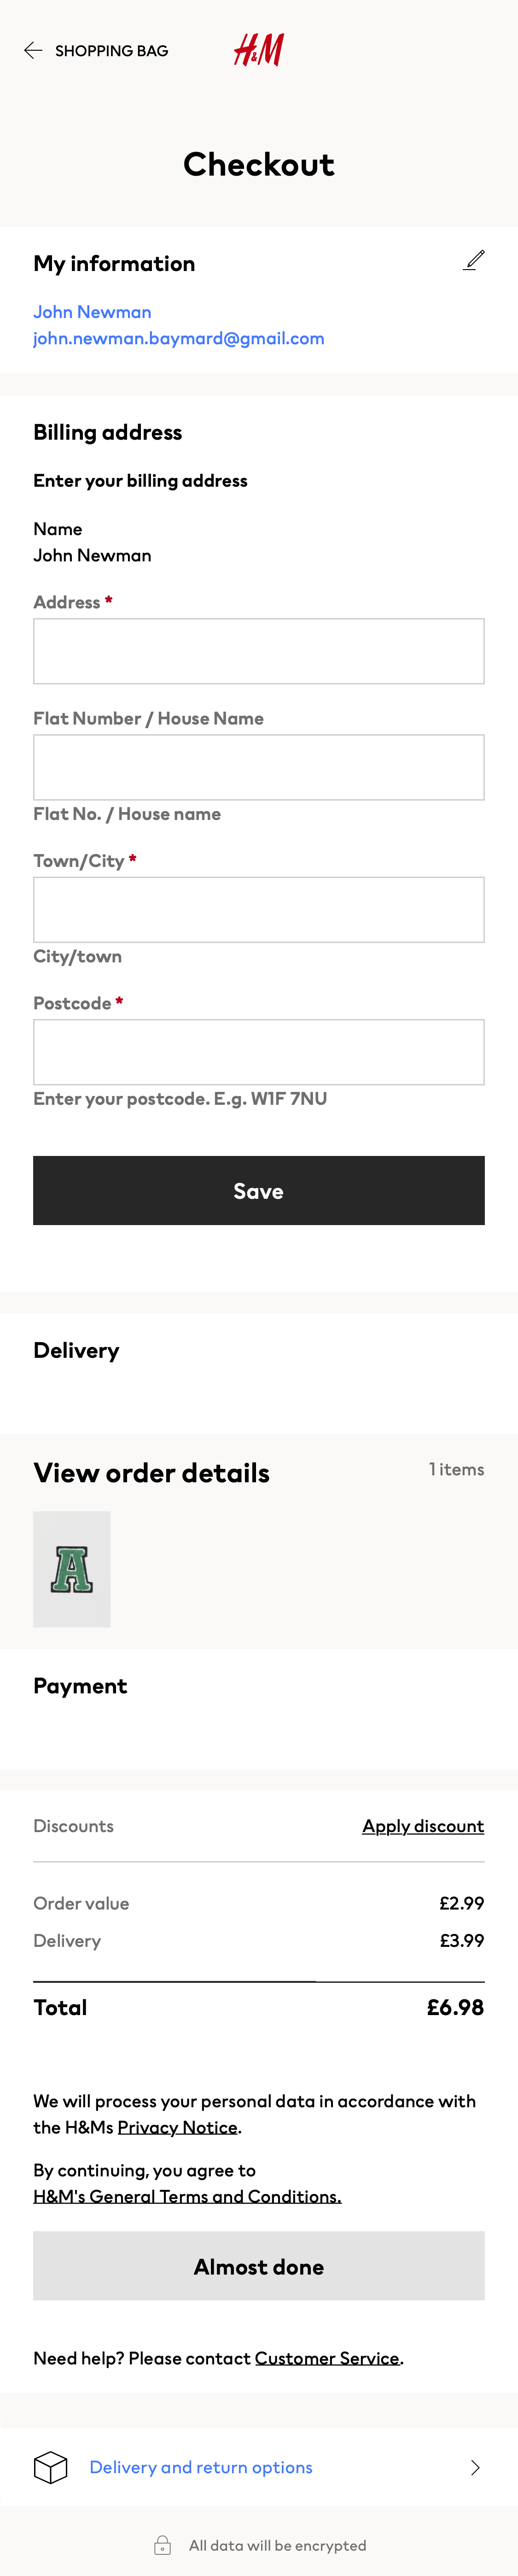Click the letter A product thumbnail
This screenshot has width=518, height=2576.
pyautogui.click(x=72, y=1569)
